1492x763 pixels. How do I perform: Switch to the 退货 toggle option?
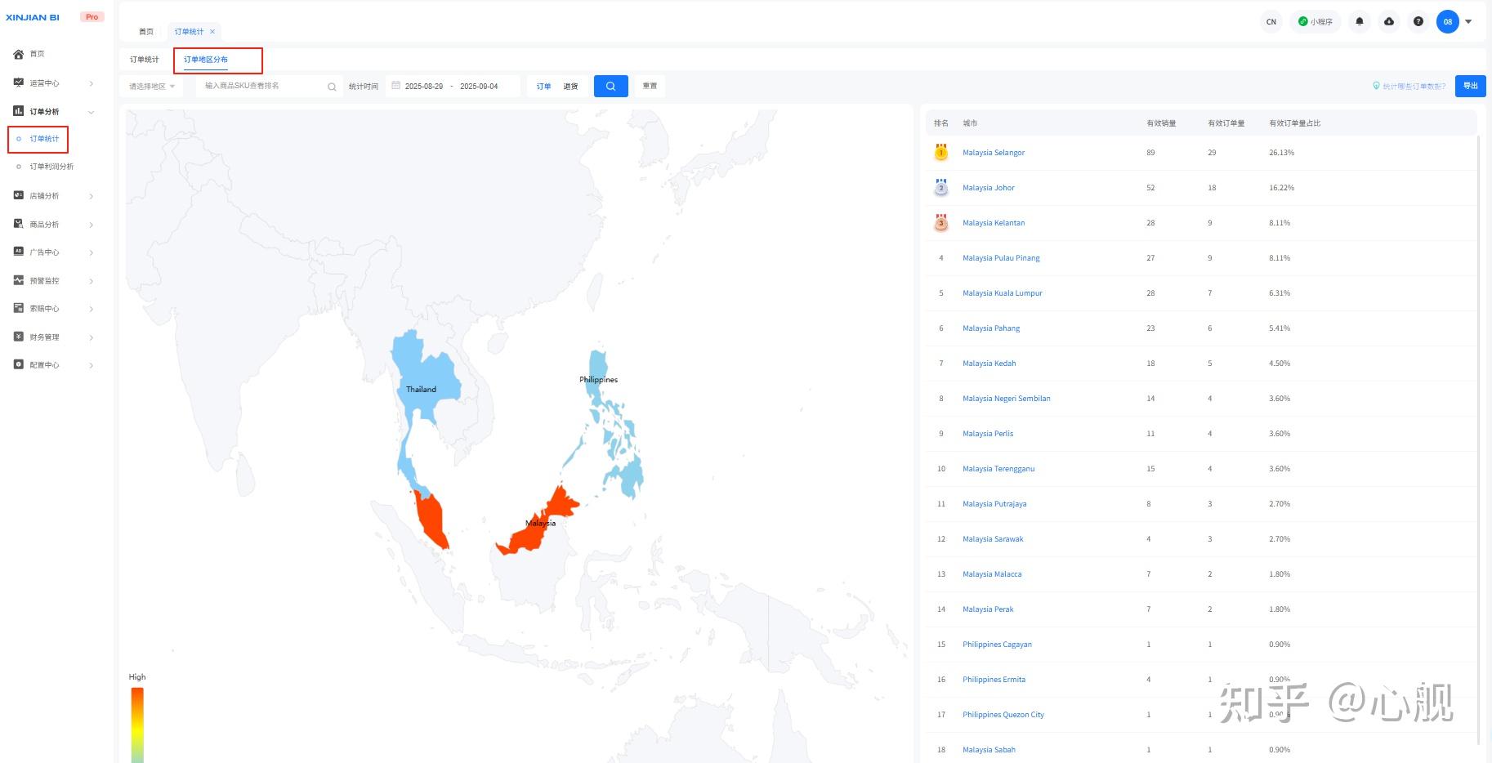pos(570,86)
